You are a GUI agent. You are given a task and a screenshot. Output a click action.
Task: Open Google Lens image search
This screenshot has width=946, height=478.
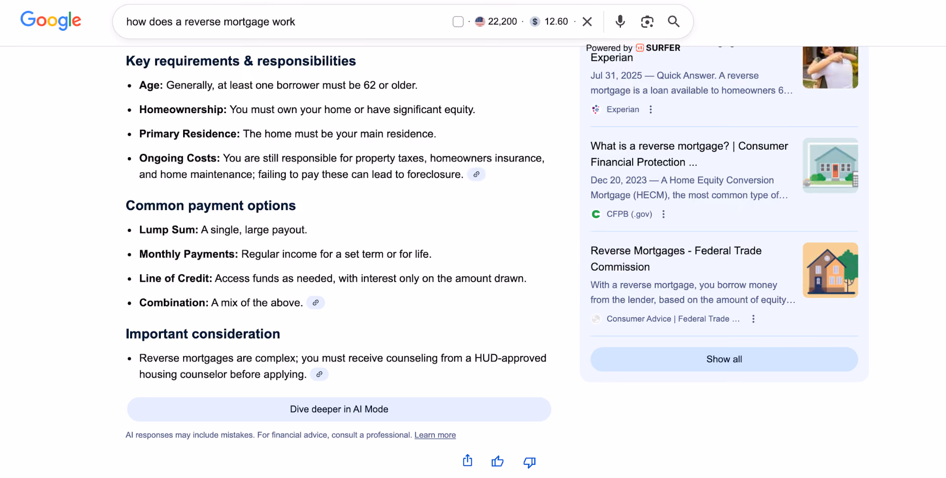[647, 21]
